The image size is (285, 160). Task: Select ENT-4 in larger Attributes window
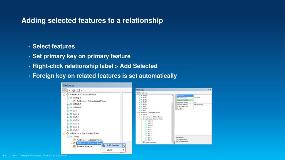[x=76, y=121]
